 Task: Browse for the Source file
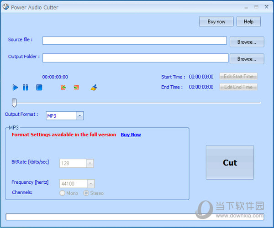coord(247,42)
